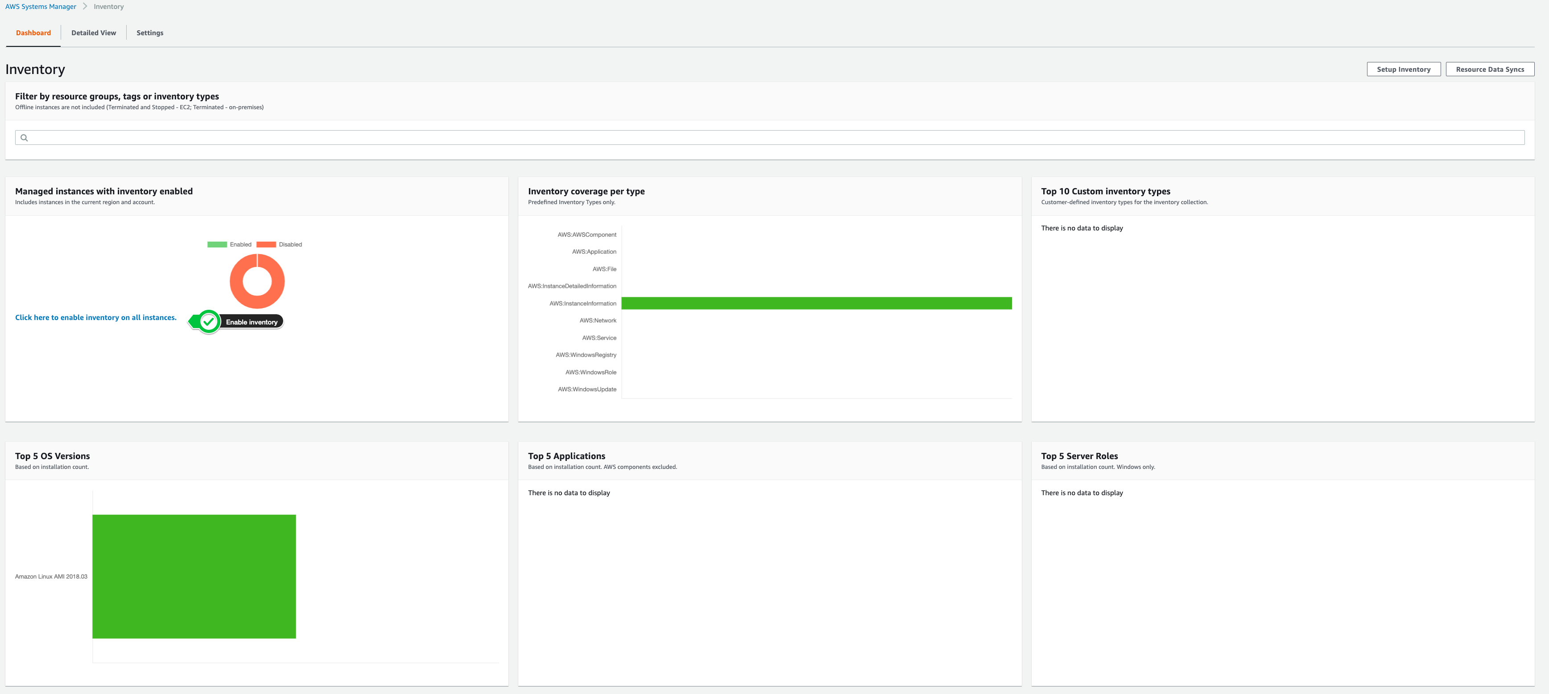
Task: Focus the inventory filter search field
Action: 770,138
